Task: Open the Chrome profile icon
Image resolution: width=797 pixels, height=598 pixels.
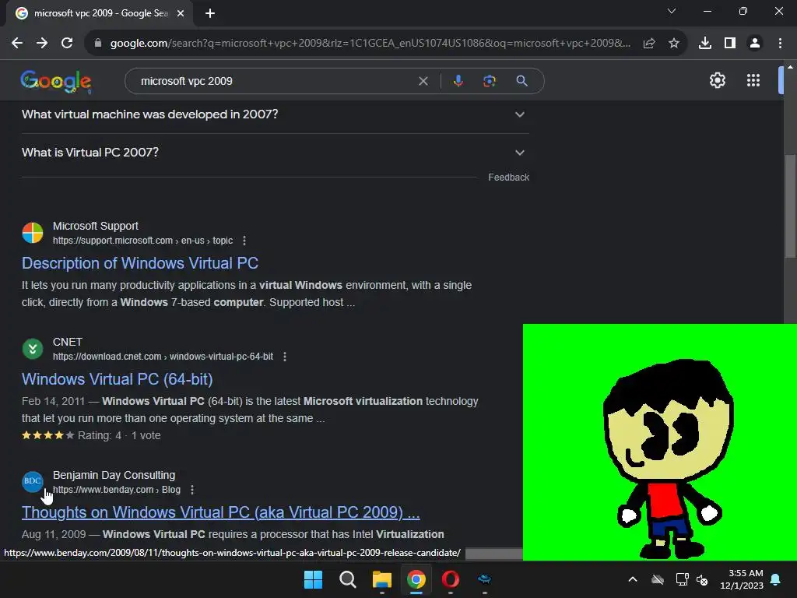Action: pos(754,44)
